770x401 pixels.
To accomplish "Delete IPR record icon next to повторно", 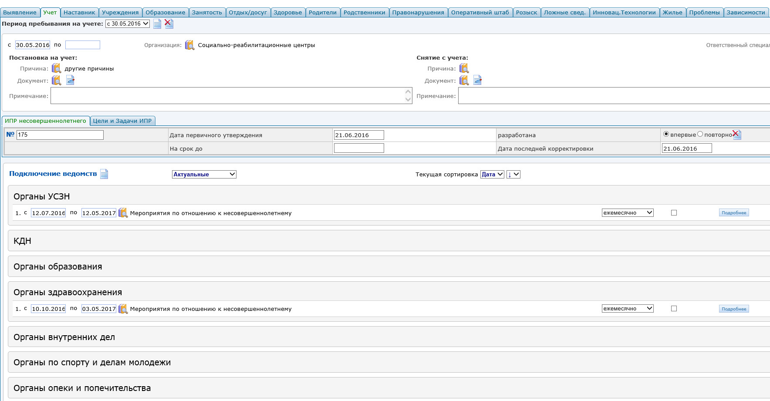I will pos(736,135).
